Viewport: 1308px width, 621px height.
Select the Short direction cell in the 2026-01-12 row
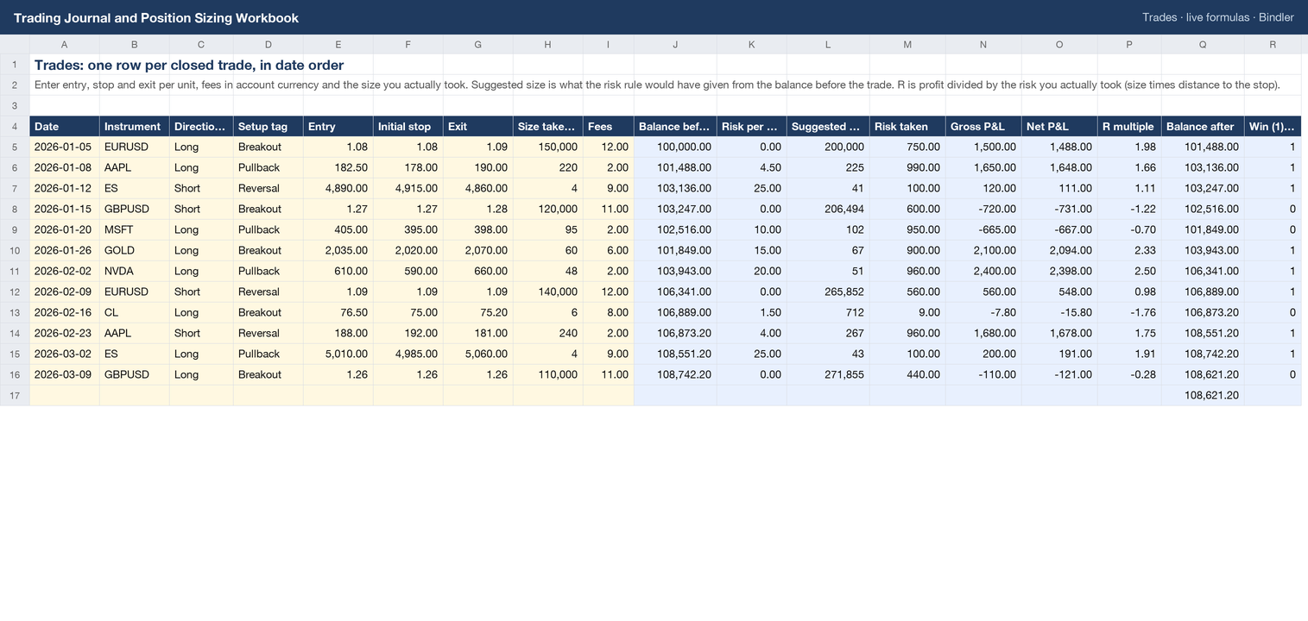coord(200,188)
